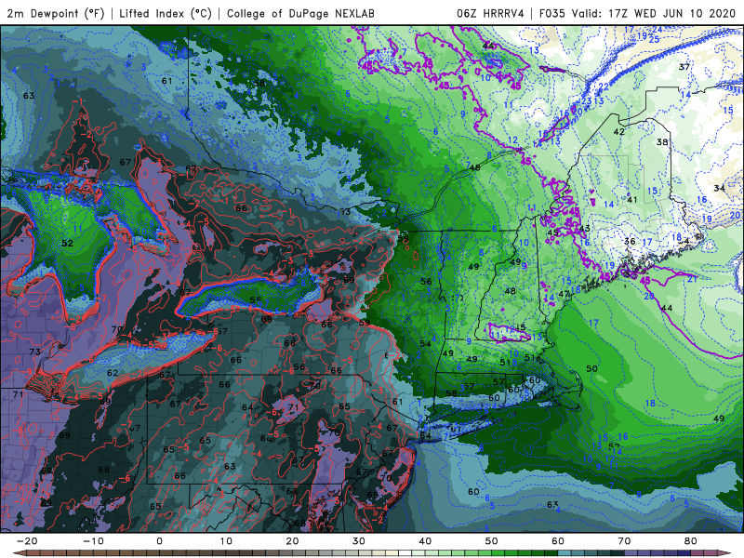Click the black 36 dewpoint value on map
Screen dimensions: 744x558
pyautogui.click(x=630, y=242)
